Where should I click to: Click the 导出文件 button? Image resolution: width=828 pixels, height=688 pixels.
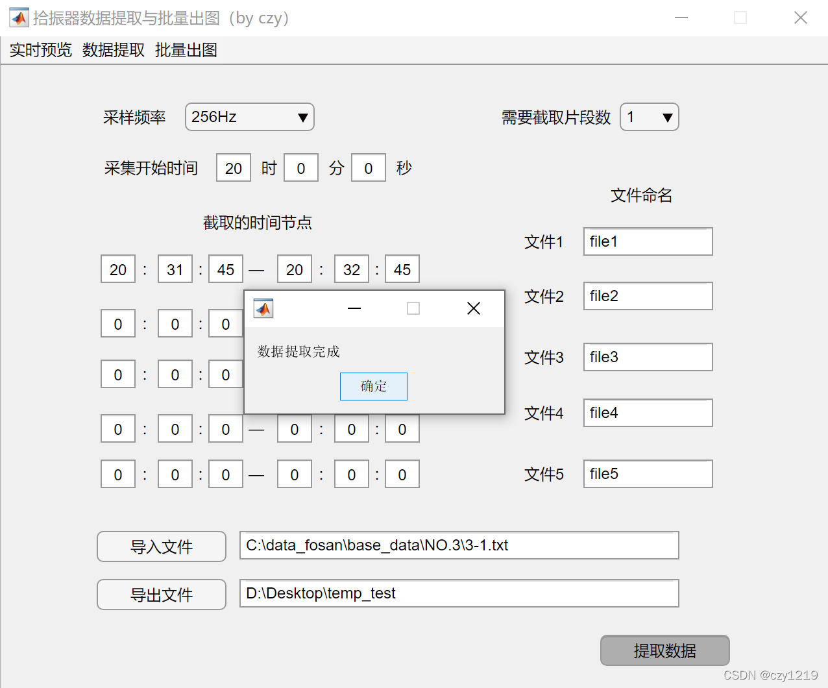pos(162,595)
